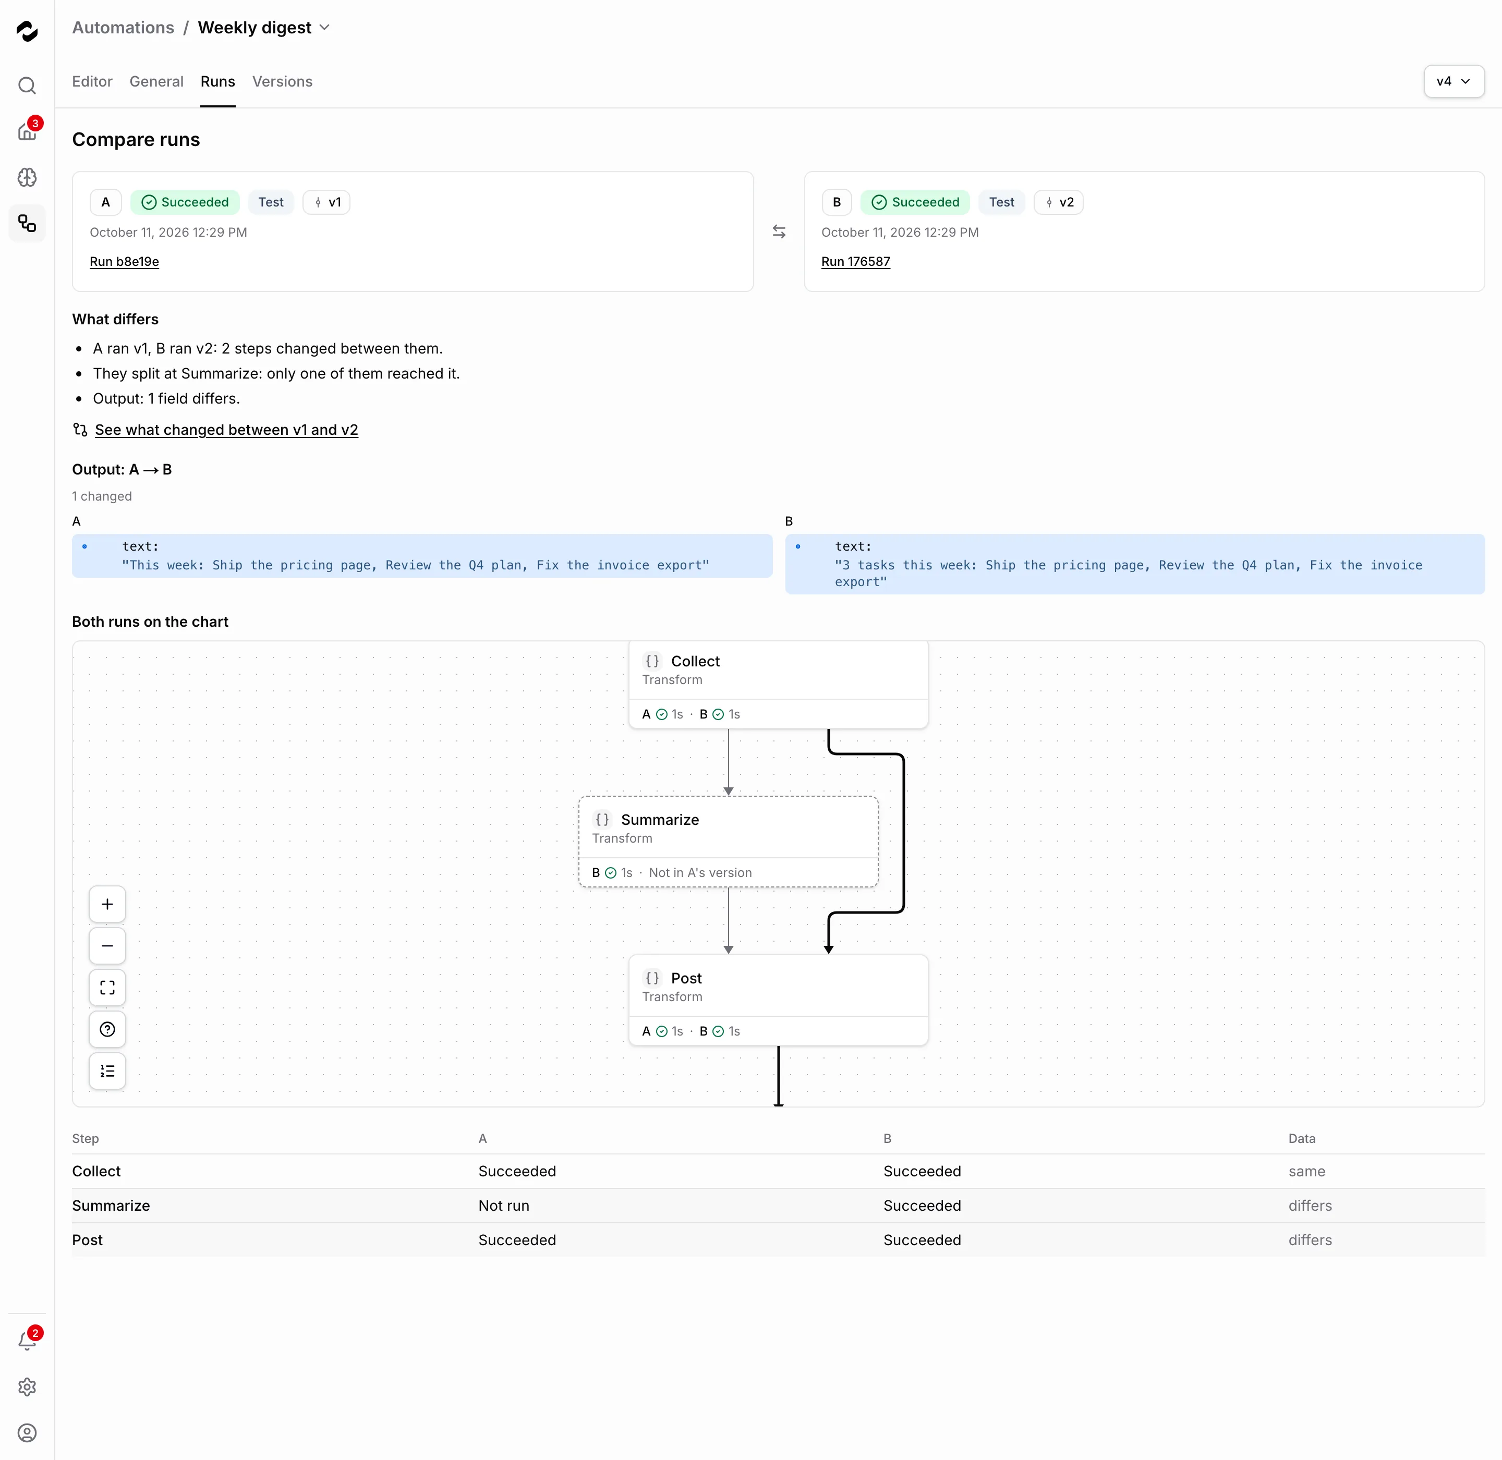1502x1460 pixels.
Task: Select the Collect node on the chart
Action: [x=778, y=684]
